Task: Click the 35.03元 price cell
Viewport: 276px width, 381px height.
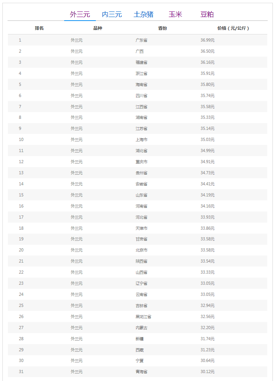Action: 207,140
